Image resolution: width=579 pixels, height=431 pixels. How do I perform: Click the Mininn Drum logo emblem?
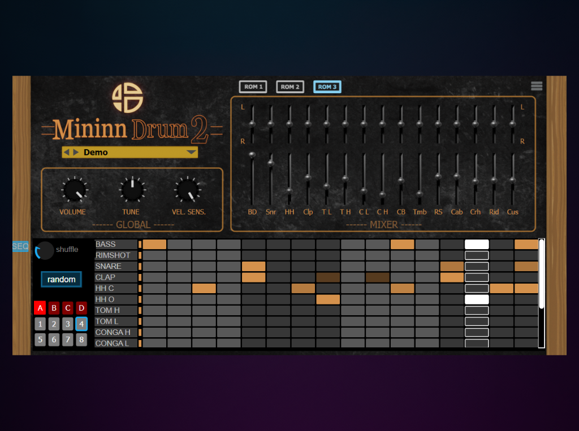tap(128, 98)
